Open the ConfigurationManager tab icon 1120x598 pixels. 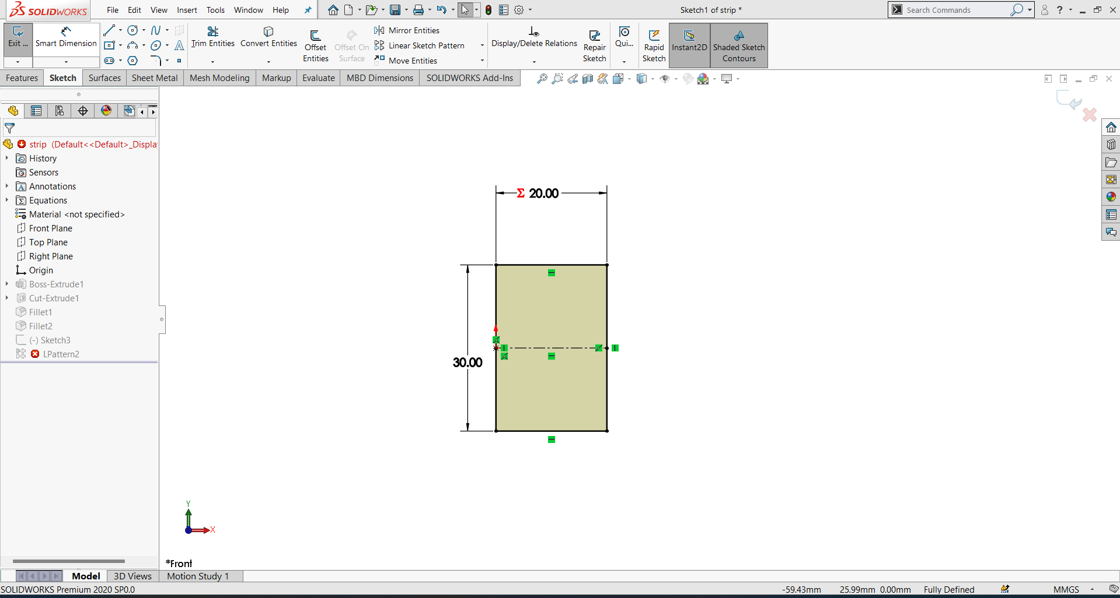[x=60, y=111]
